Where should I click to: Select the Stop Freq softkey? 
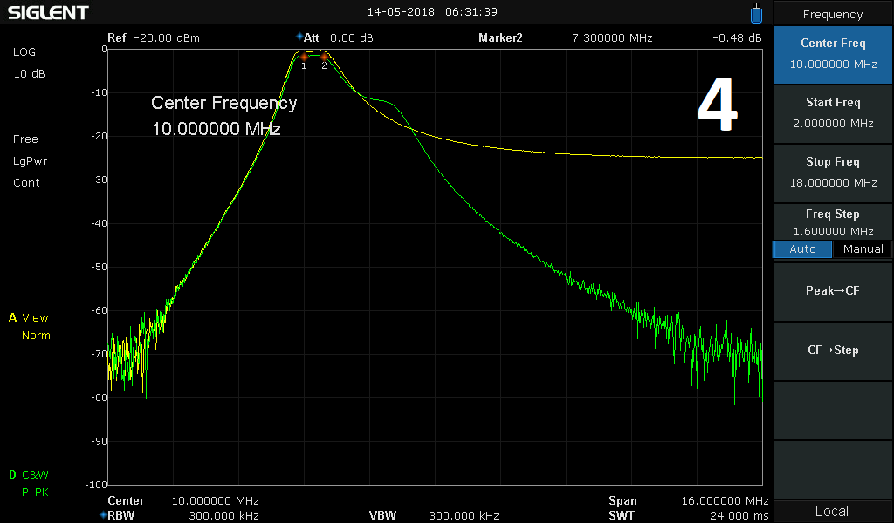[833, 172]
